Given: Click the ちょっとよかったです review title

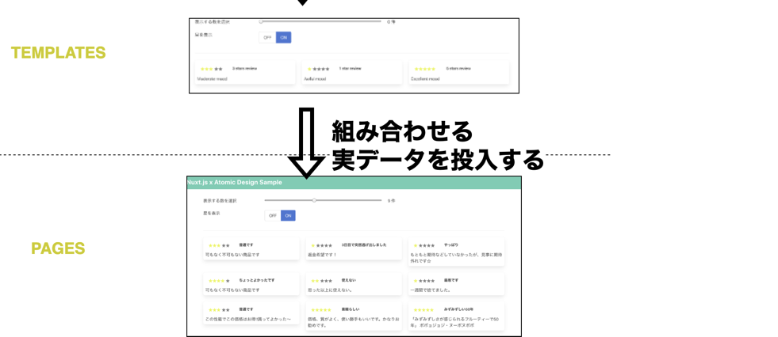Looking at the screenshot, I should (x=256, y=280).
